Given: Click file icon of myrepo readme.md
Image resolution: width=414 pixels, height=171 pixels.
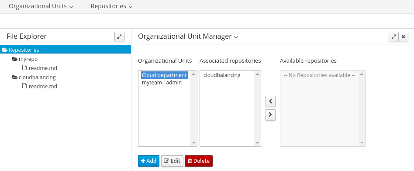Looking at the screenshot, I should pyautogui.click(x=24, y=67).
